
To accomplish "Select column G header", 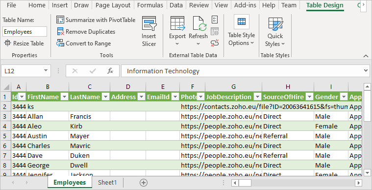I will point(233,87).
